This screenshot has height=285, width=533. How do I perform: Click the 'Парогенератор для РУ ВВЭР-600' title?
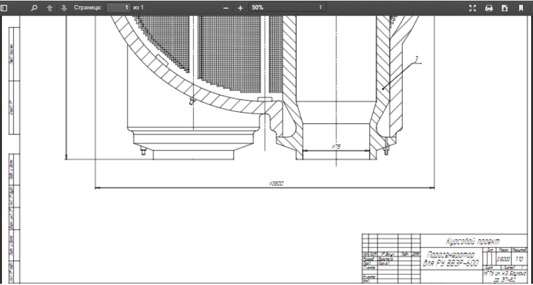452,259
